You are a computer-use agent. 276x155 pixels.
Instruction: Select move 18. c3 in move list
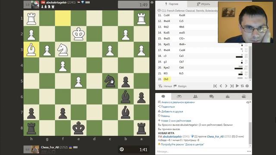[x=165, y=56]
